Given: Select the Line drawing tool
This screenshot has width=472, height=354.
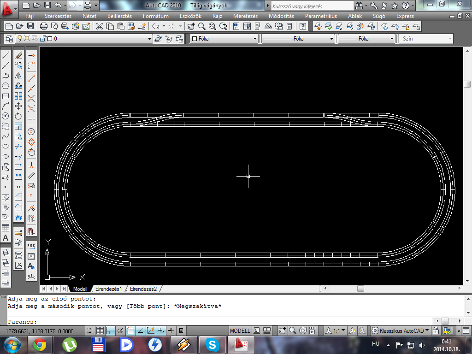Looking at the screenshot, I should [x=6, y=55].
